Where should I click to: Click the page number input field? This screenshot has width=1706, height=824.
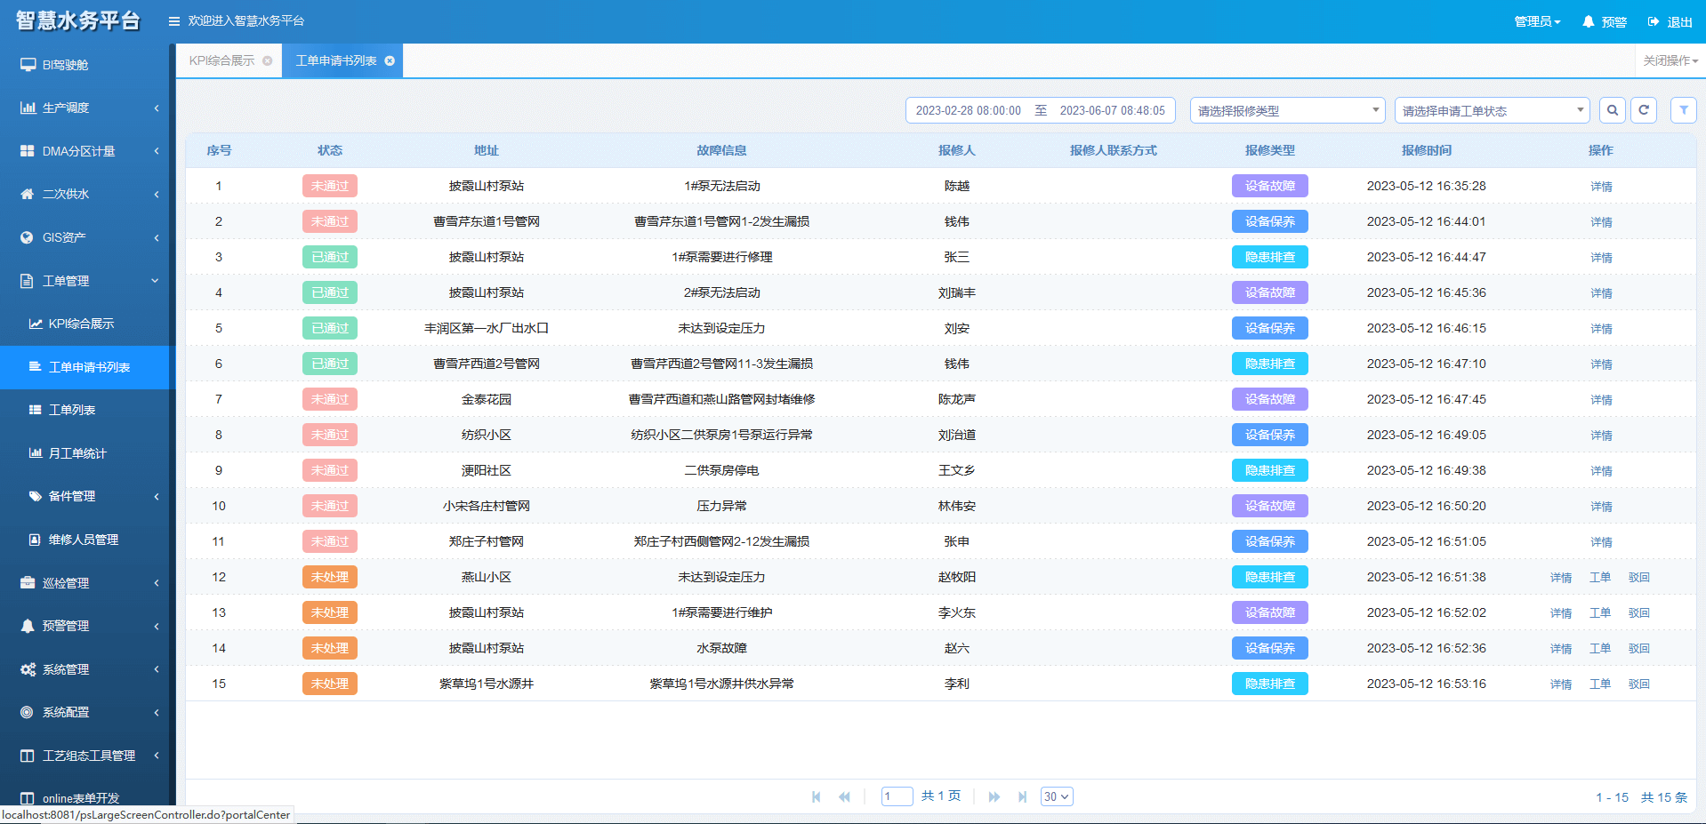pos(897,796)
